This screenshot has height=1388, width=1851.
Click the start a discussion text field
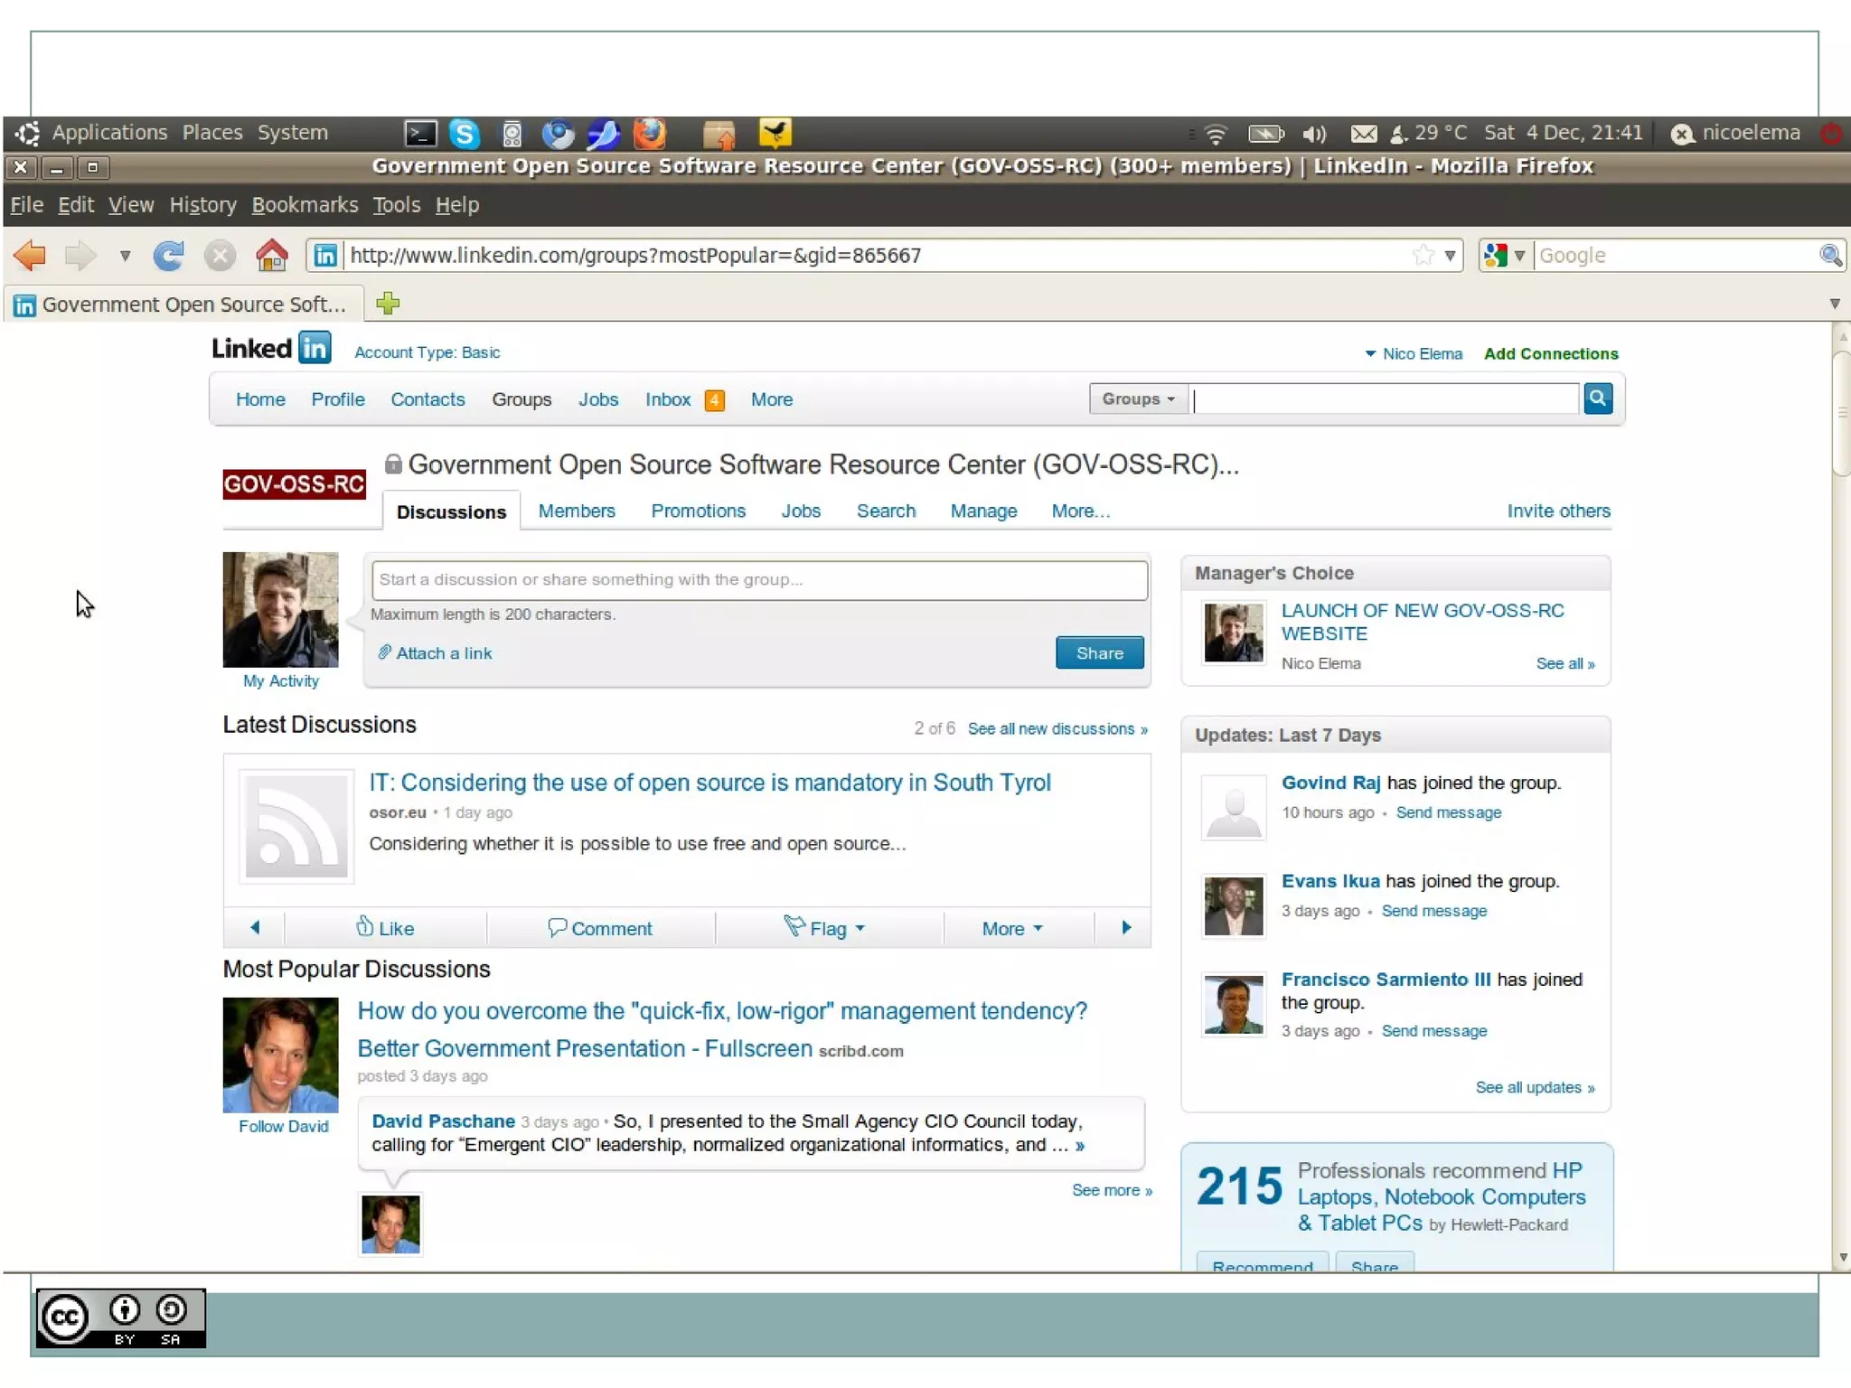(759, 579)
